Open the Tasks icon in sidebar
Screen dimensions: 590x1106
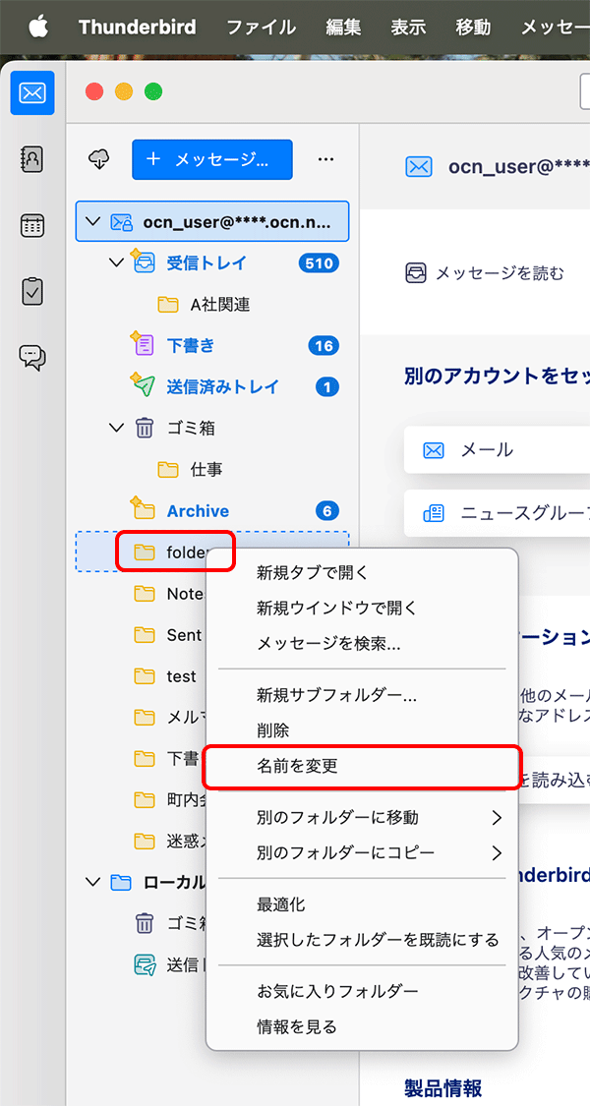click(x=32, y=291)
